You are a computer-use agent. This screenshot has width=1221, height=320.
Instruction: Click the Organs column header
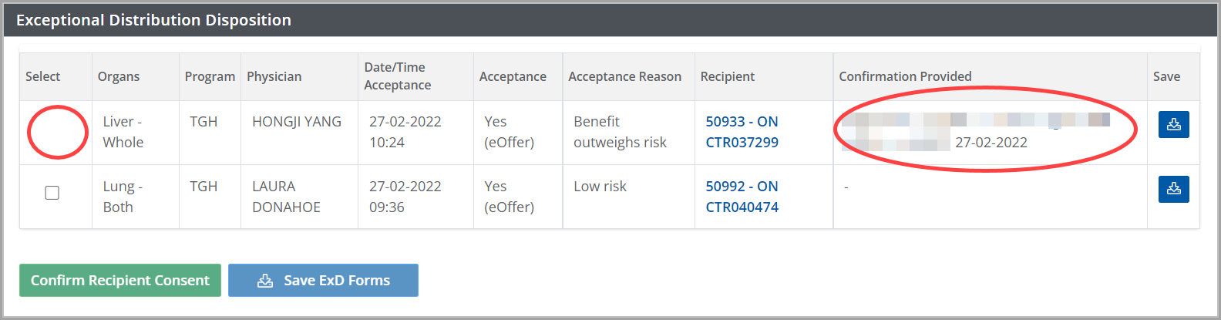[119, 76]
